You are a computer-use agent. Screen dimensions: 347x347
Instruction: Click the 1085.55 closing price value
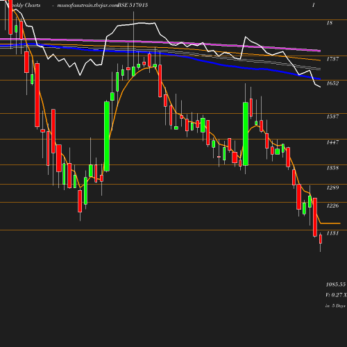tap(336, 285)
